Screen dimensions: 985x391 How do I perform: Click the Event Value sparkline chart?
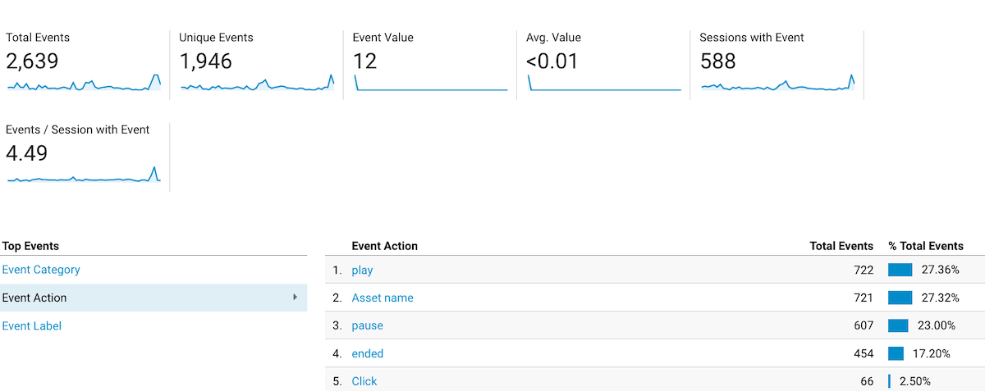coord(430,83)
